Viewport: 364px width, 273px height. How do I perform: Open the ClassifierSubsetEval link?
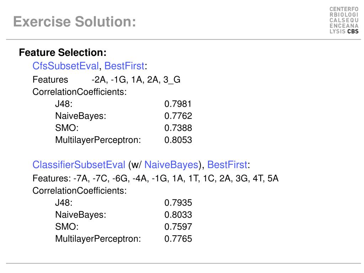click(79, 165)
